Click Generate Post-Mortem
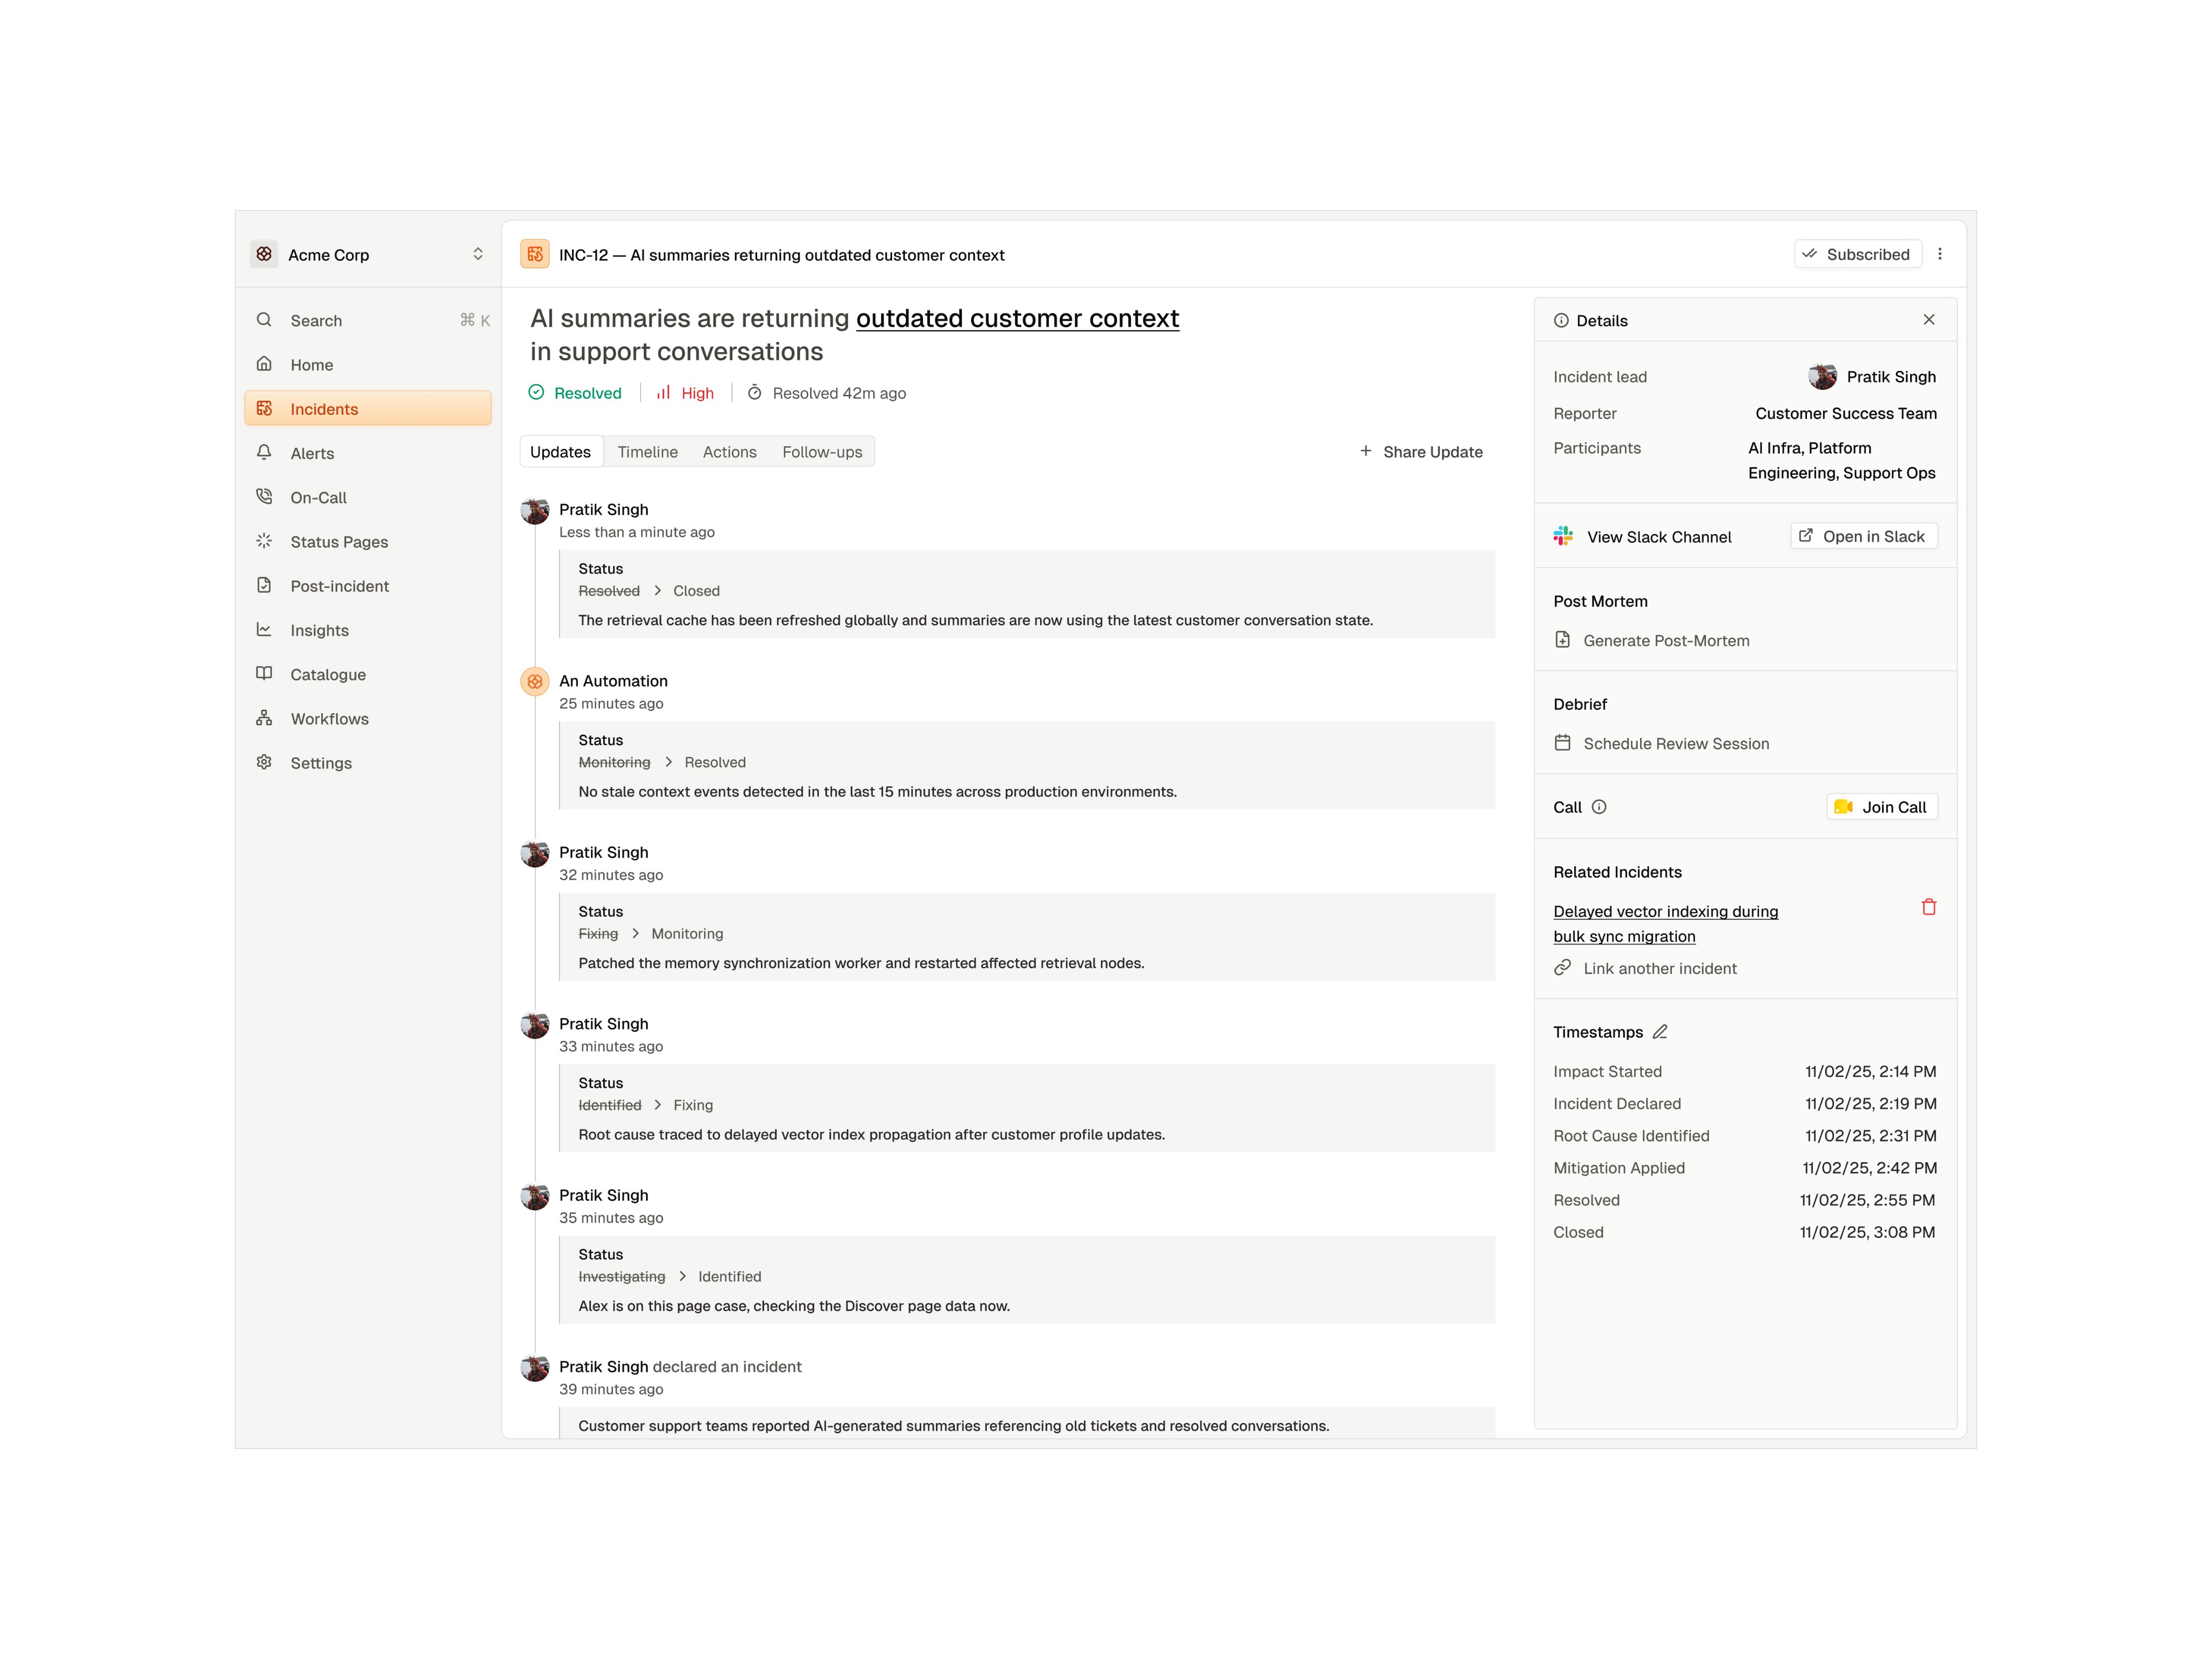The height and width of the screenshot is (1659, 2212). point(1652,640)
